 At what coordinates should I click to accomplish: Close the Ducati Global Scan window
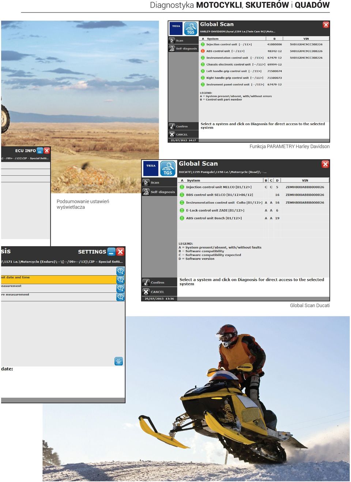(325, 164)
